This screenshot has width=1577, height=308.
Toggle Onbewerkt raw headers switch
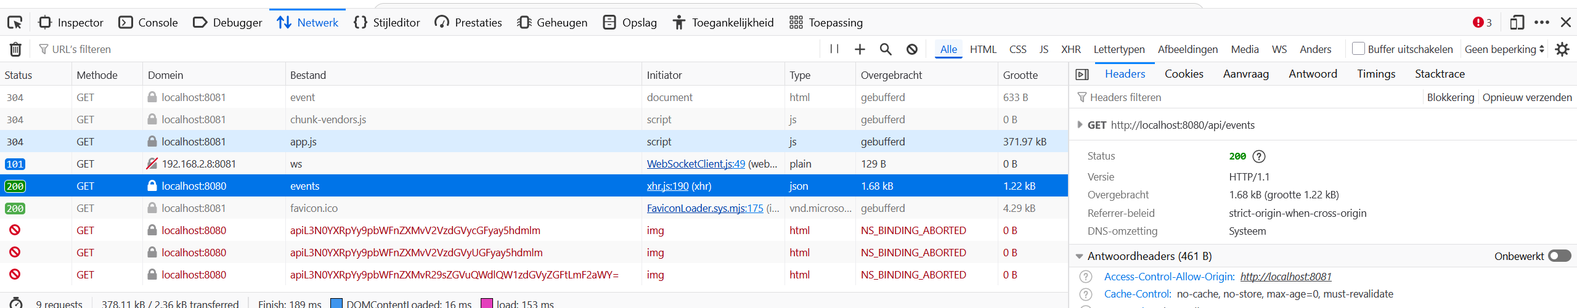[x=1560, y=256]
